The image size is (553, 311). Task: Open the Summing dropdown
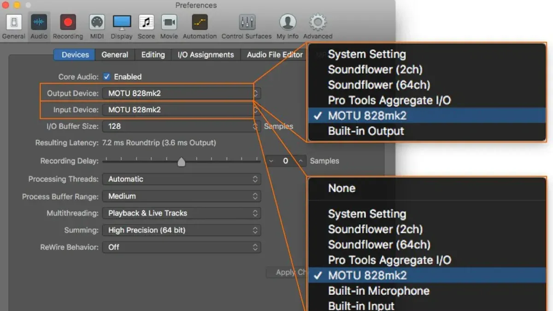(182, 230)
